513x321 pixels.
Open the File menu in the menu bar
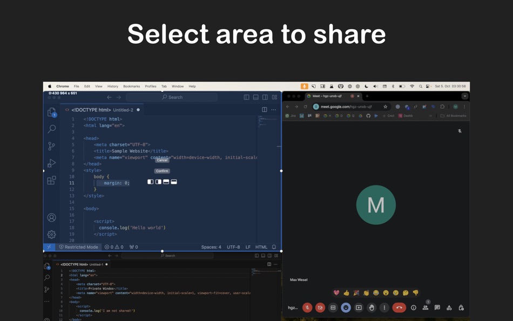click(x=77, y=86)
